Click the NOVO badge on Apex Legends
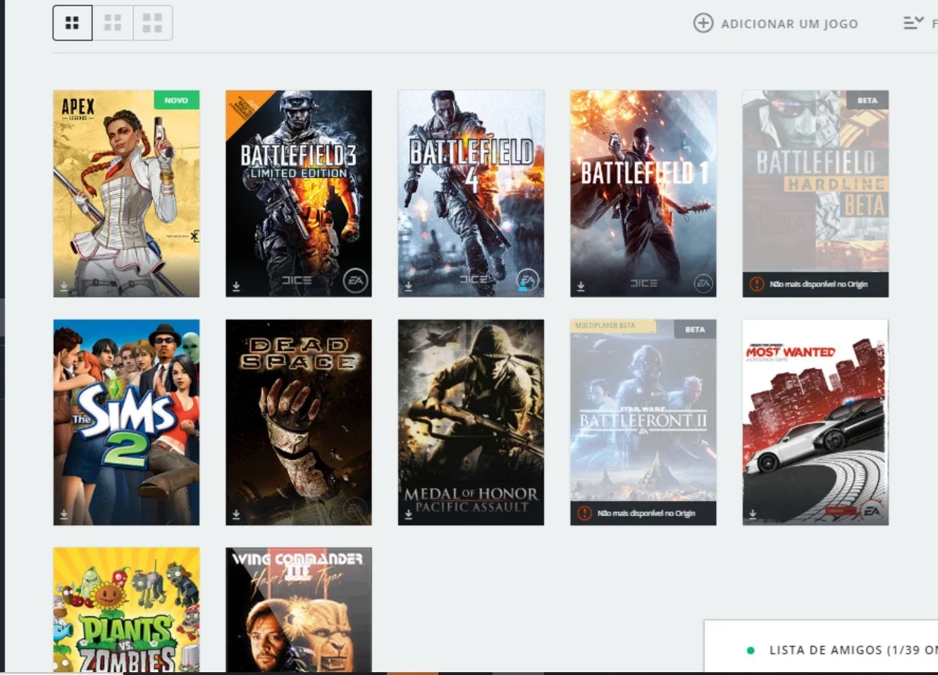The image size is (938, 675). click(176, 100)
